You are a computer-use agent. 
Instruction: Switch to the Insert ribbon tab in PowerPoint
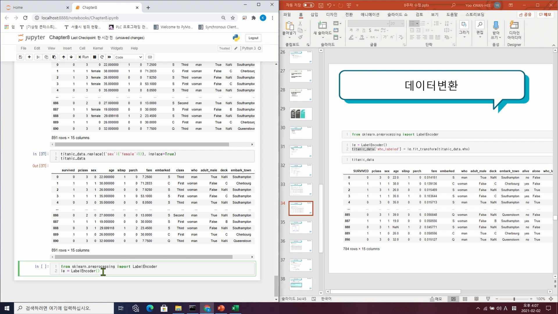click(314, 15)
